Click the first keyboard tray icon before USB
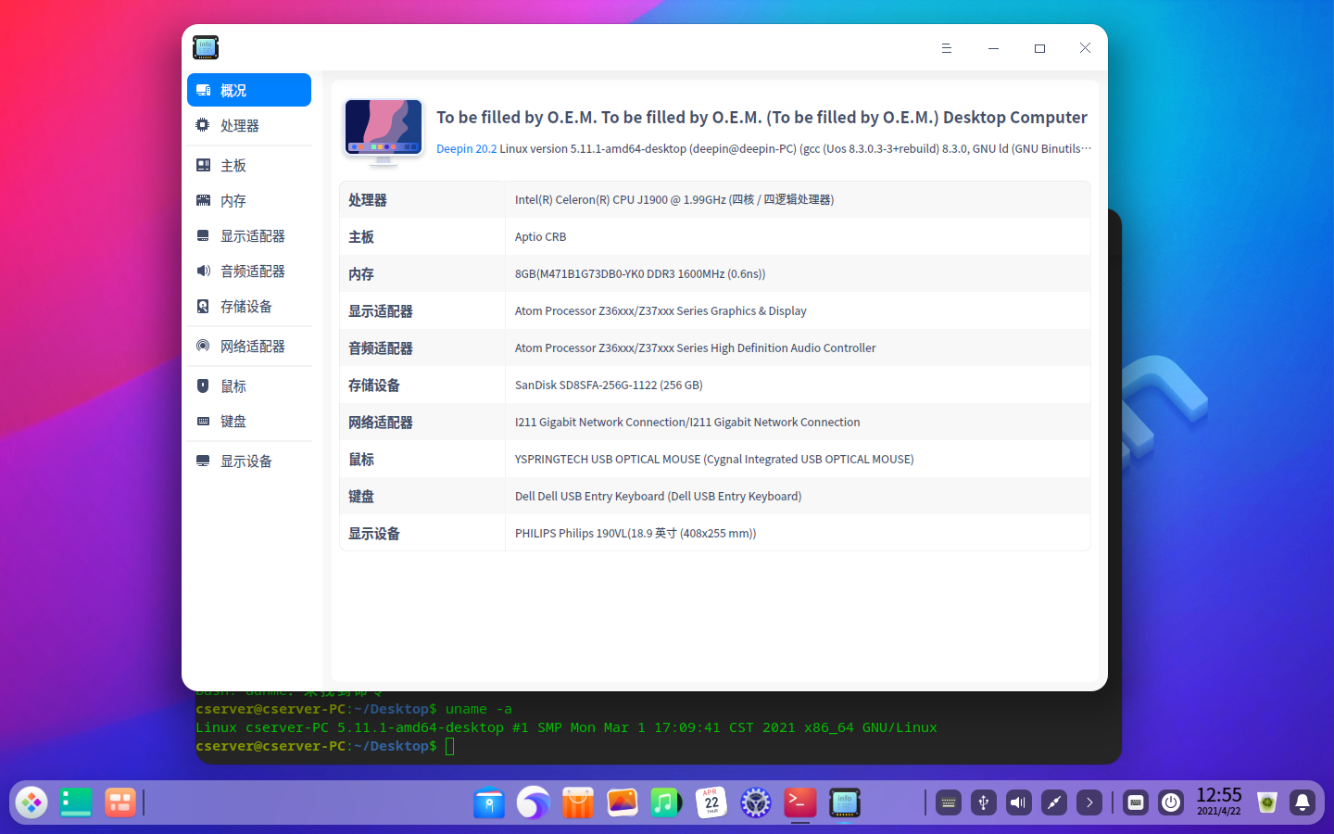The image size is (1334, 834). (x=949, y=802)
